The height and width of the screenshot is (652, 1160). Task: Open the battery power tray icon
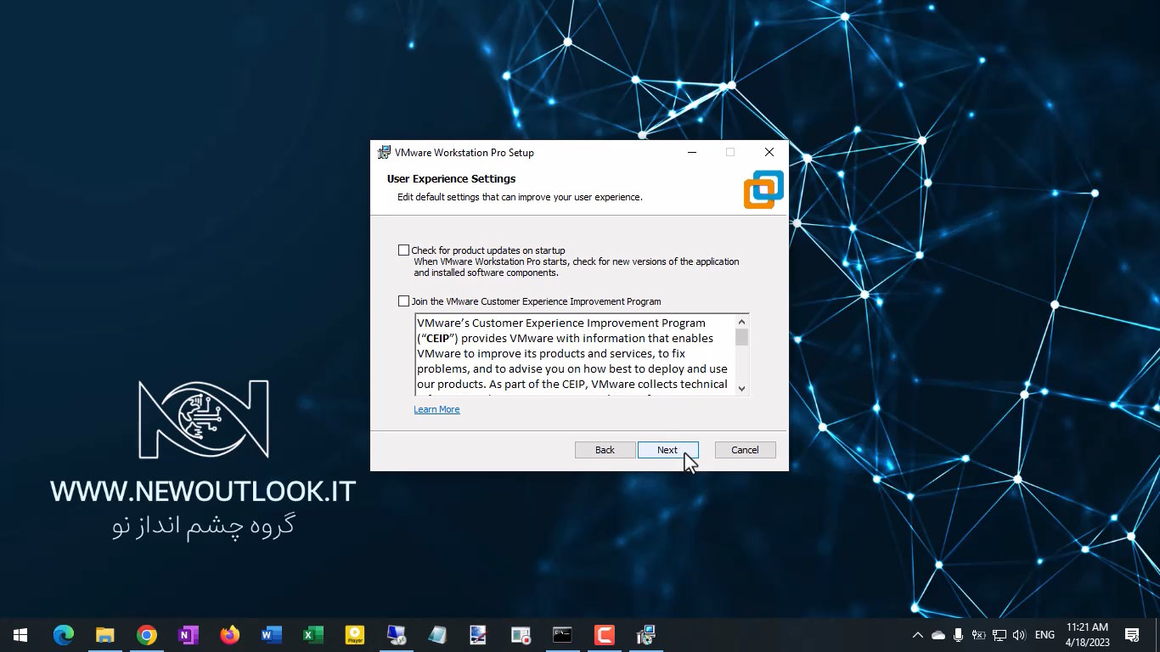click(x=979, y=635)
